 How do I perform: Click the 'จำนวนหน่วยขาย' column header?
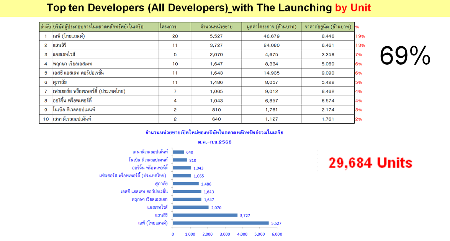coord(216,27)
